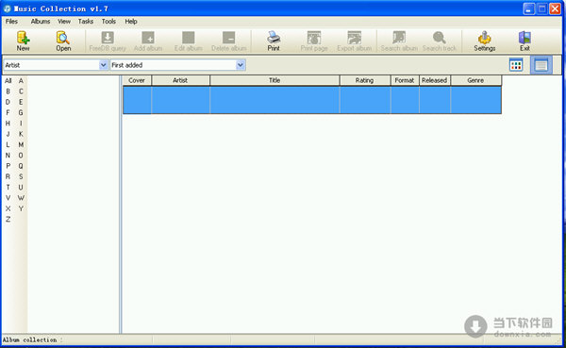566x348 pixels.
Task: Filter by letter B
Action: [8, 91]
